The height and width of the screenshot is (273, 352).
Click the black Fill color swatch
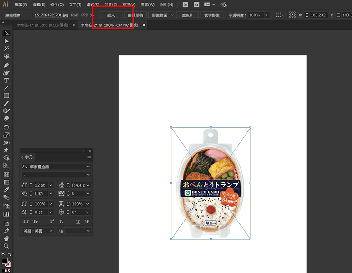coord(5,261)
